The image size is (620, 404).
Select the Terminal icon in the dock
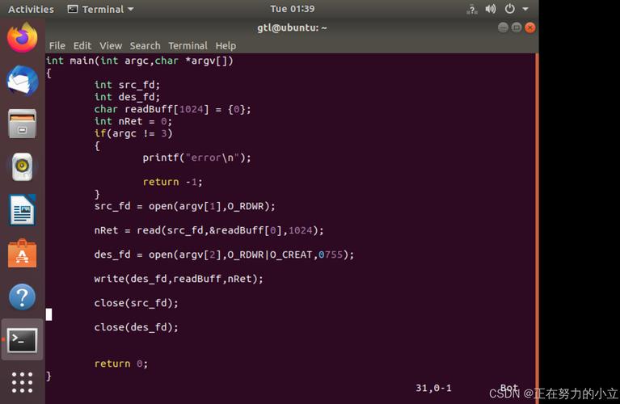pyautogui.click(x=22, y=339)
